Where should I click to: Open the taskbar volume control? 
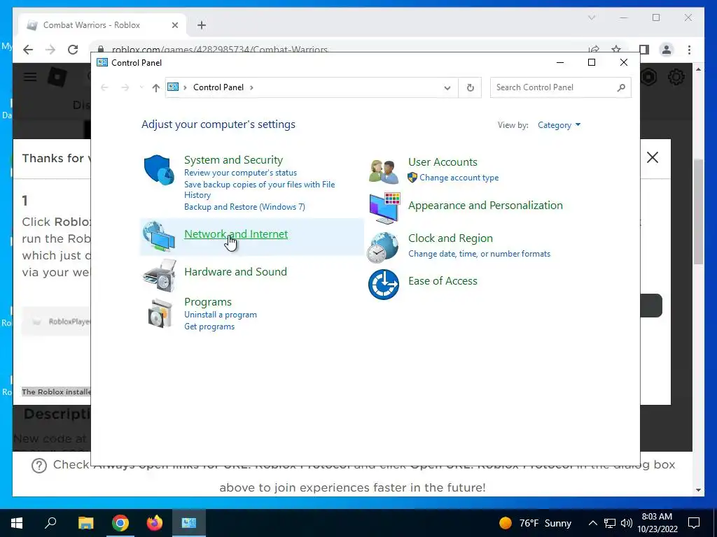[x=627, y=523]
